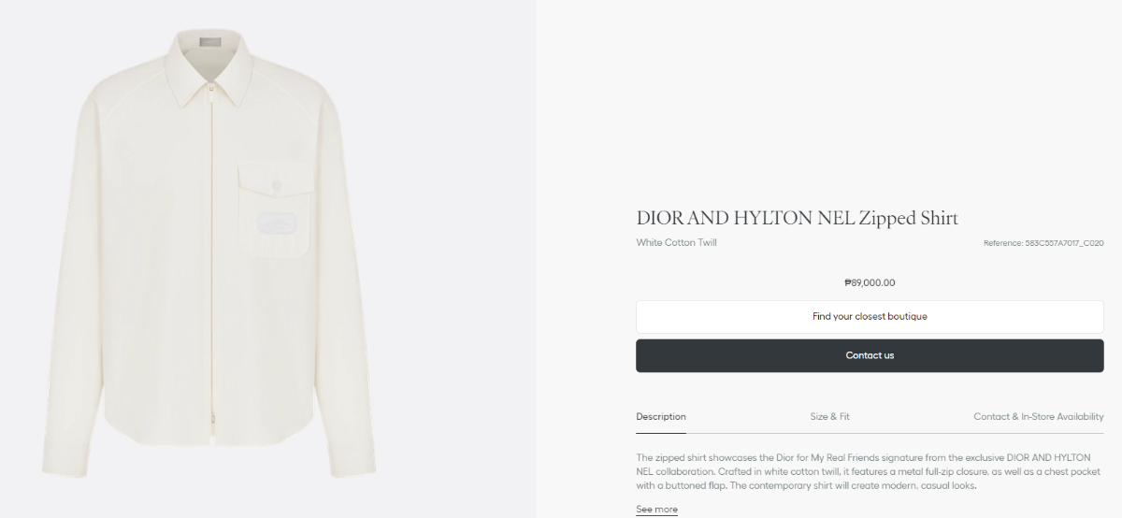This screenshot has width=1122, height=518.
Task: Click the shirt's chest pocket logo patch
Action: tap(277, 224)
